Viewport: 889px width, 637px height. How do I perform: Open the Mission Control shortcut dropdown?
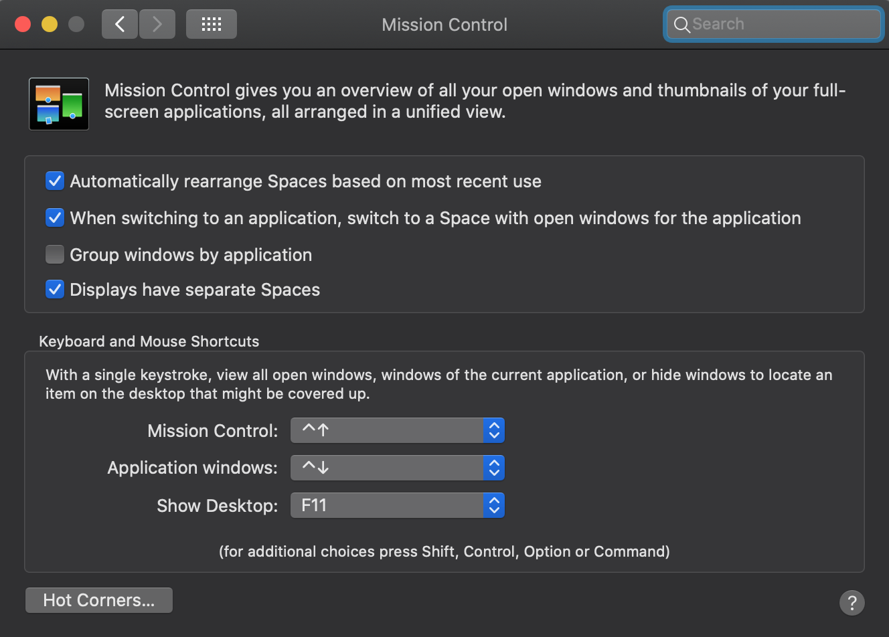(x=397, y=430)
